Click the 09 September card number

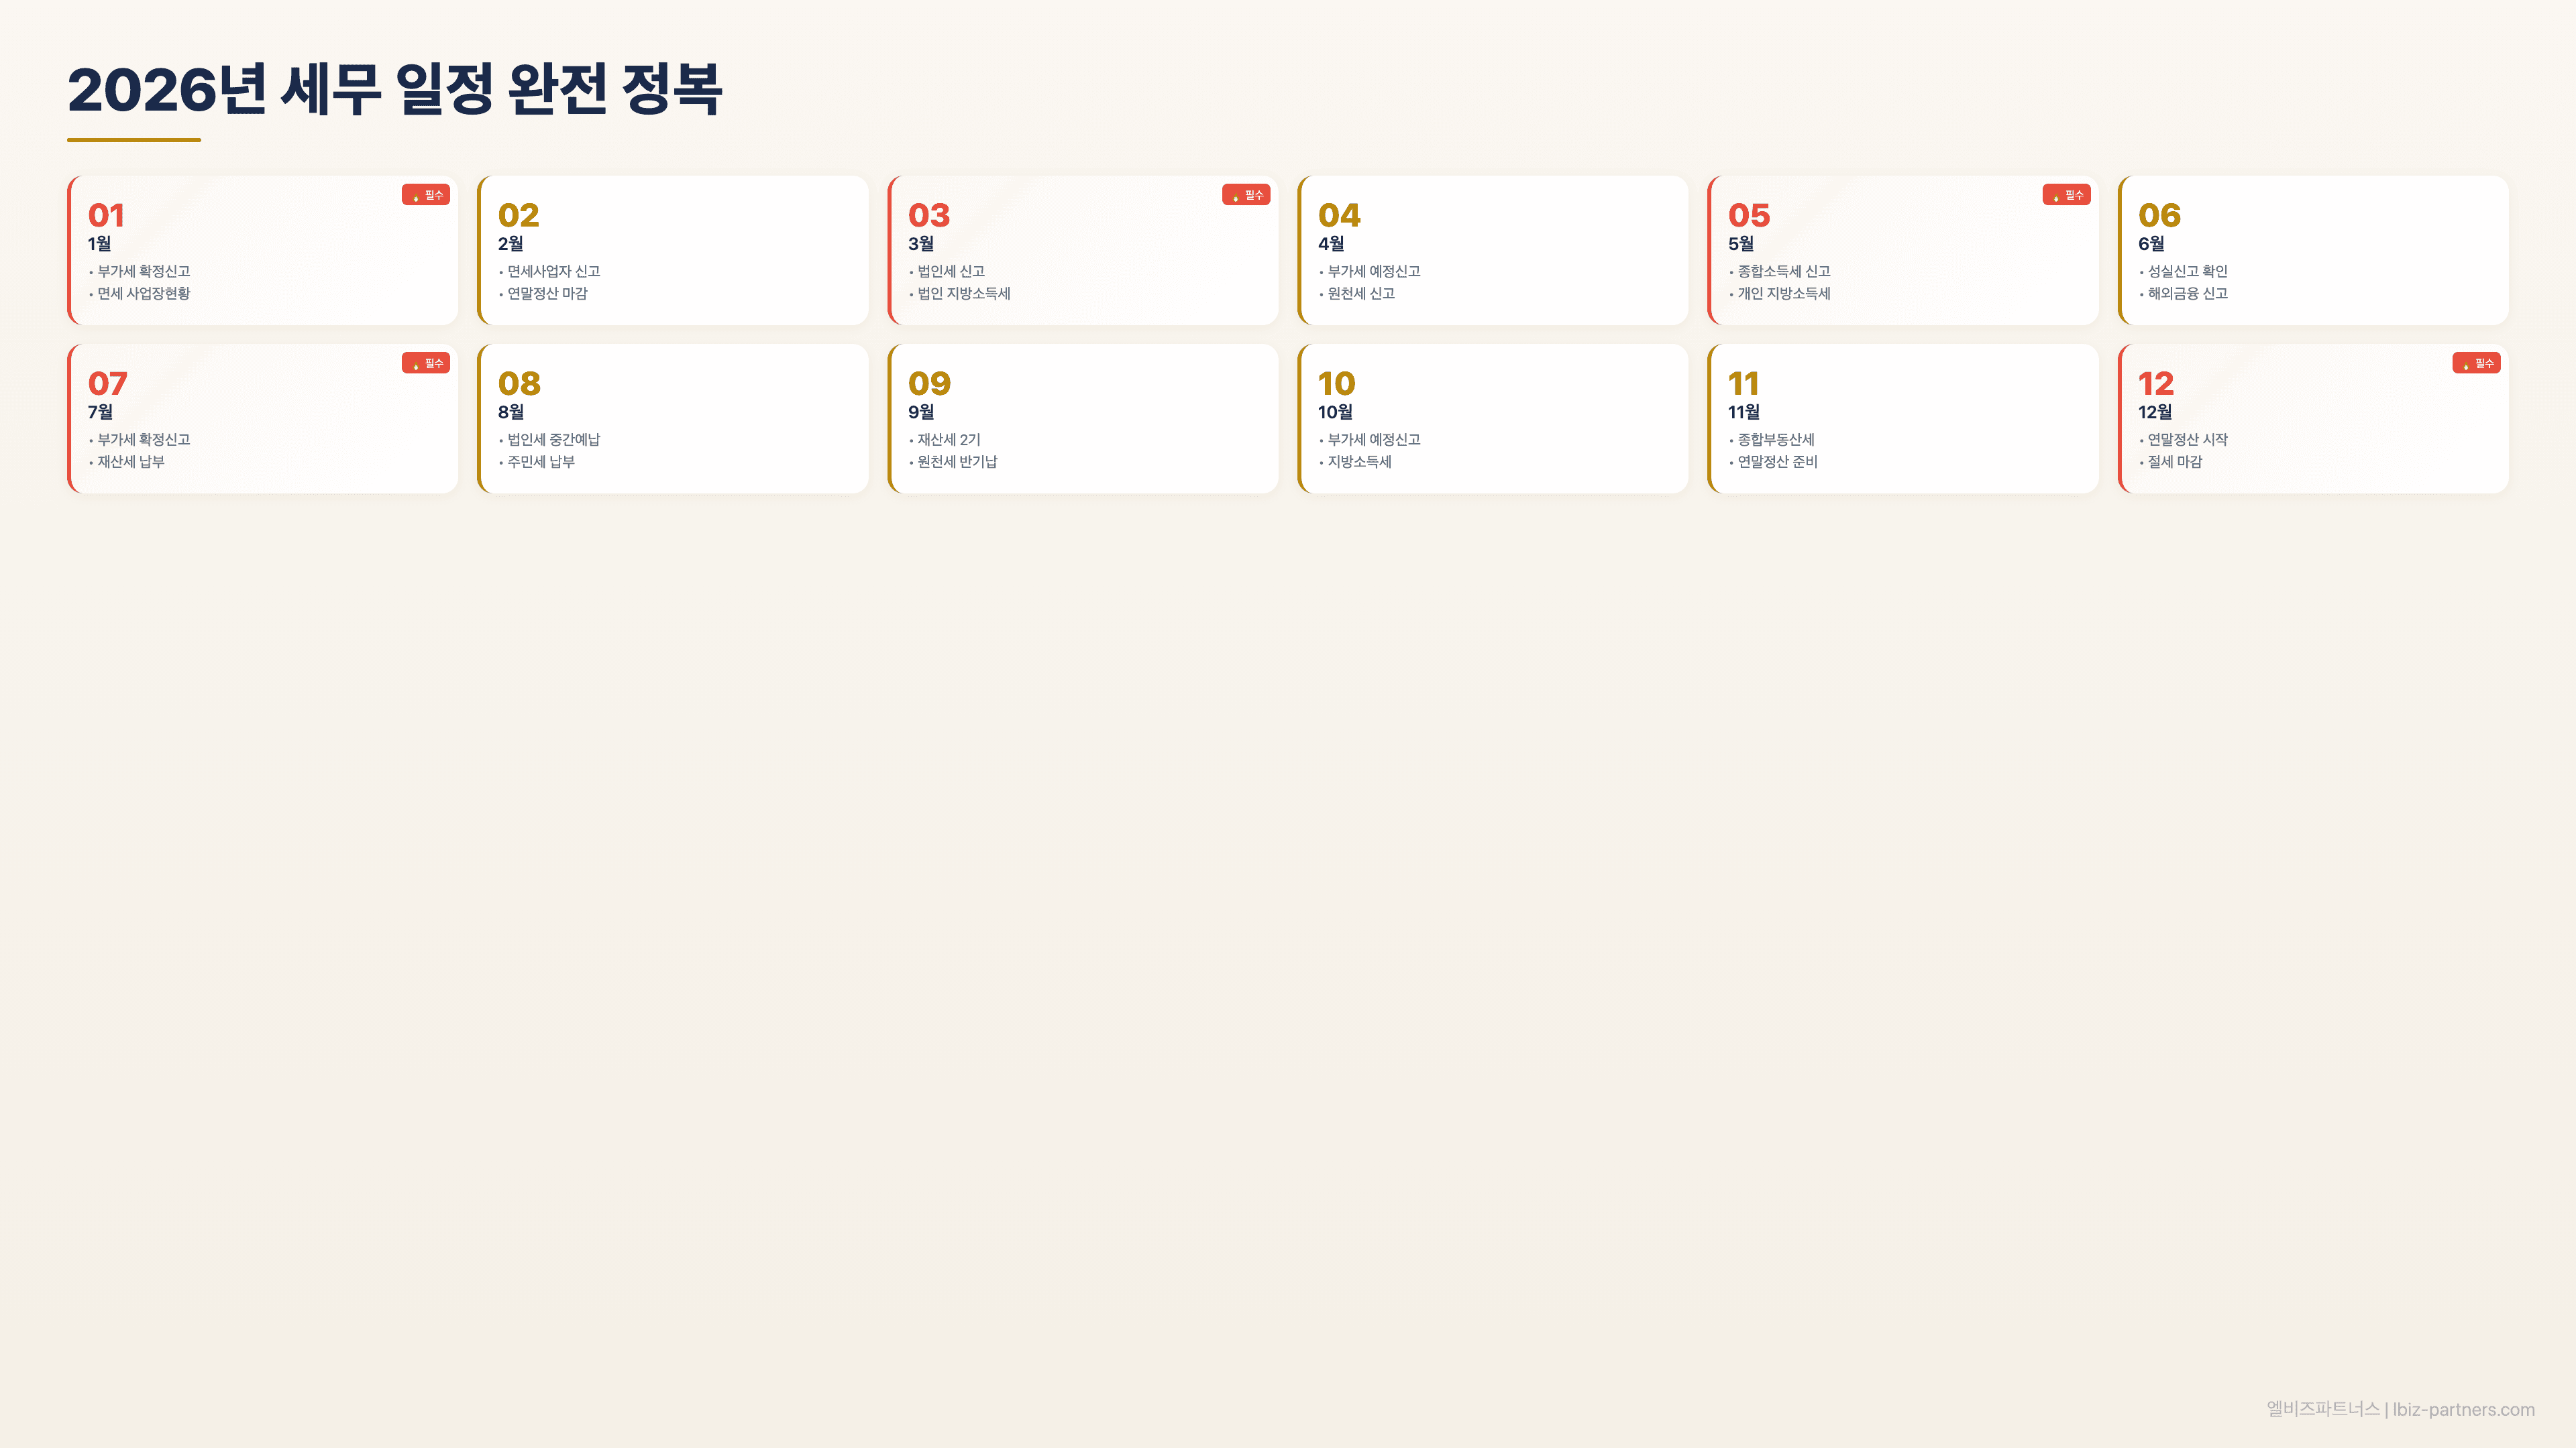tap(929, 383)
